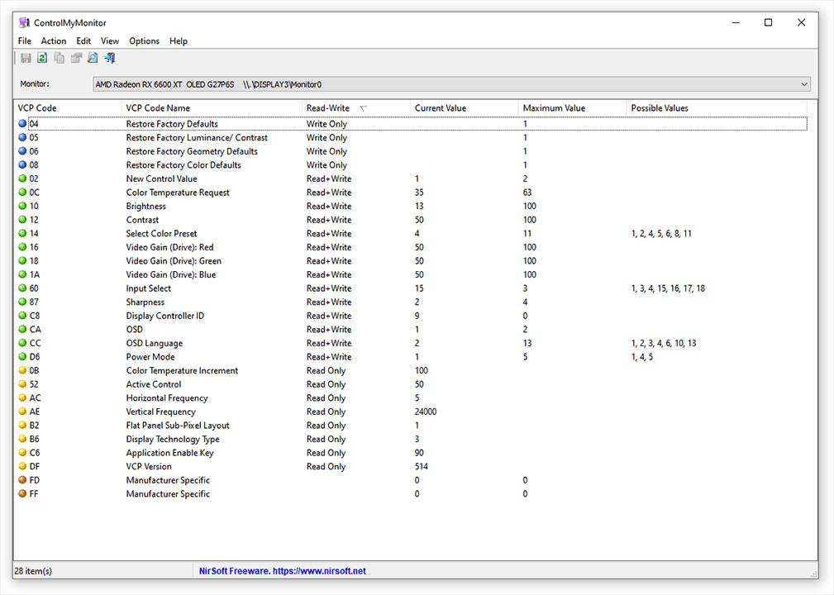Click Color Temperature Request value 35
Screen dimensions: 834x595
click(419, 193)
